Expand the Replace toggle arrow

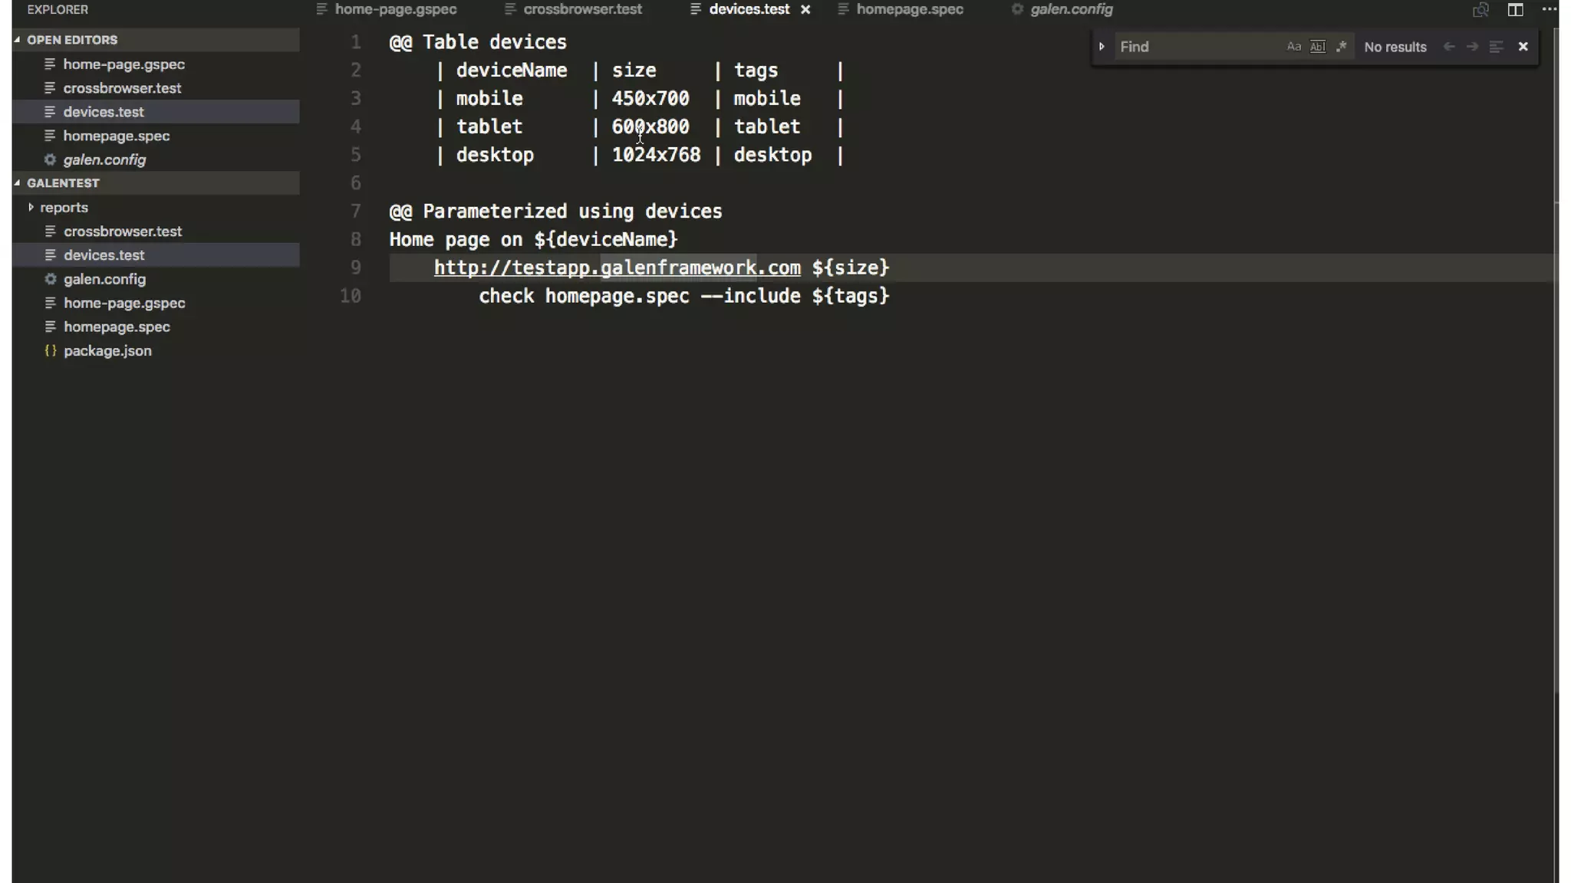[1102, 47]
